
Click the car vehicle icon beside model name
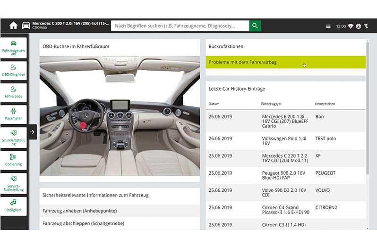tap(26, 26)
